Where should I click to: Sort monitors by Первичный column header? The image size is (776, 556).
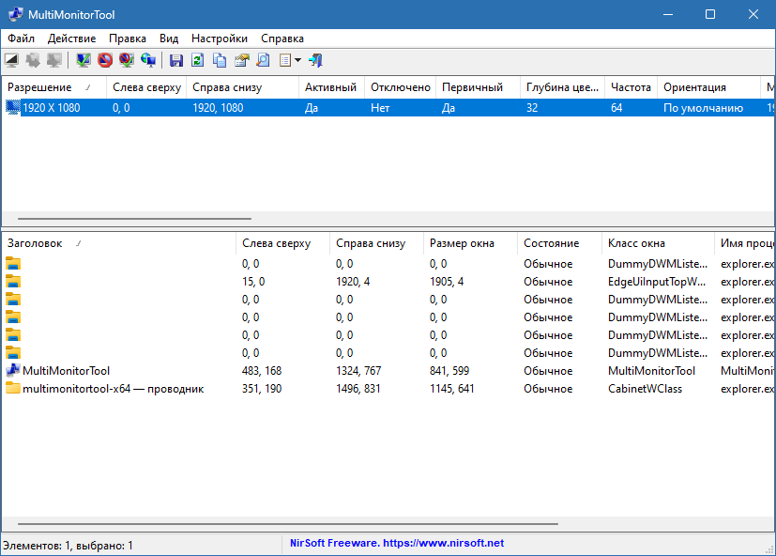pos(478,87)
